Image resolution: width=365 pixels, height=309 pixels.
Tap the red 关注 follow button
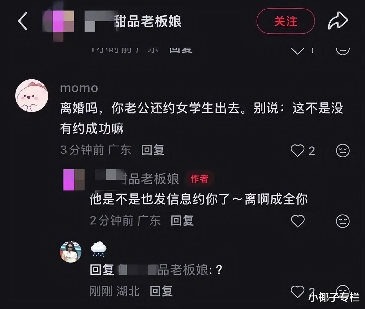coord(286,21)
